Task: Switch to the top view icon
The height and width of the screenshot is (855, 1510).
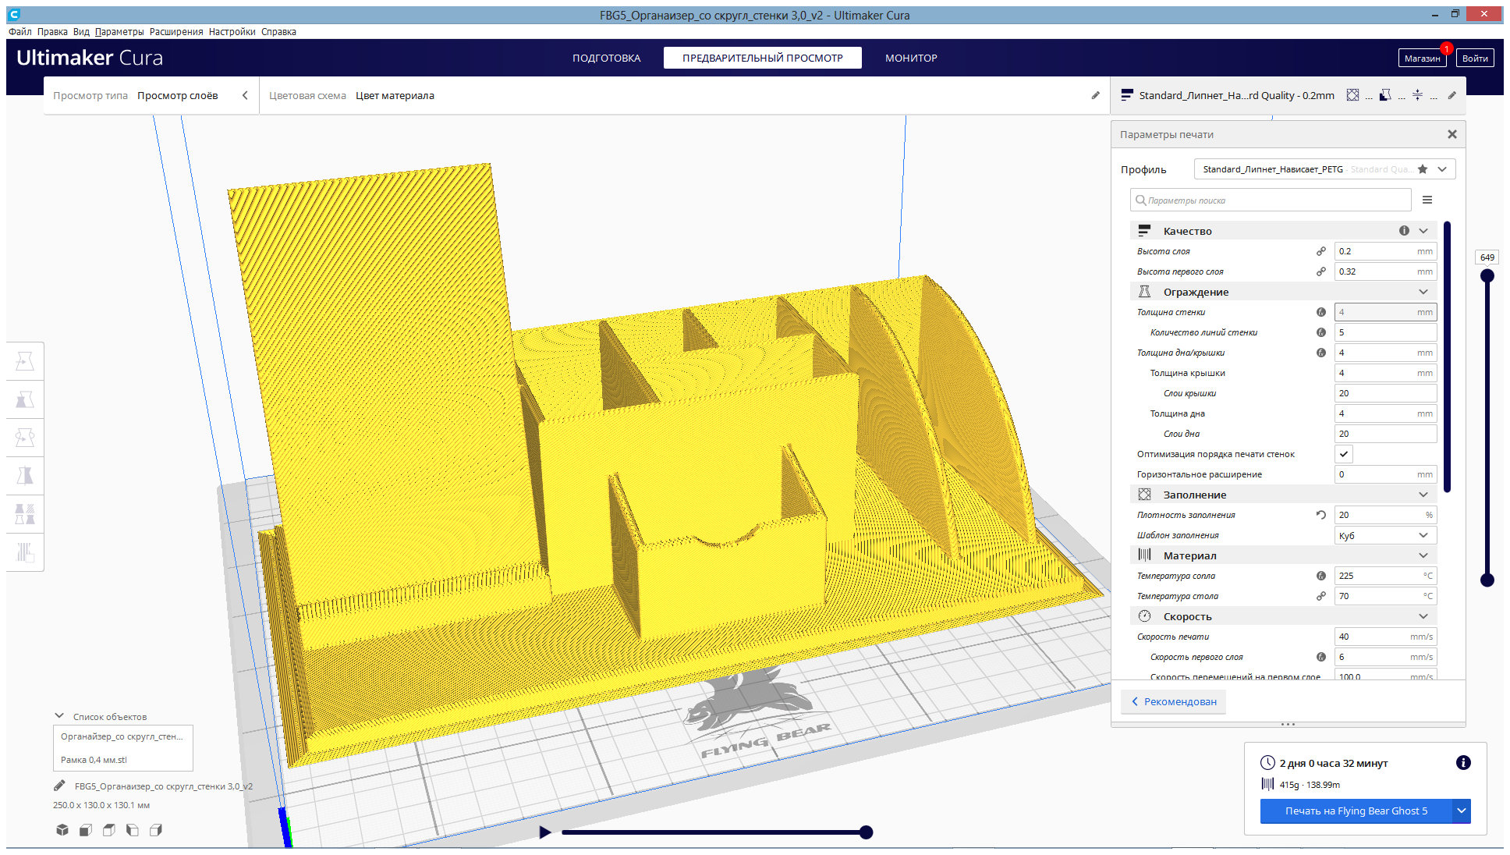Action: (109, 830)
